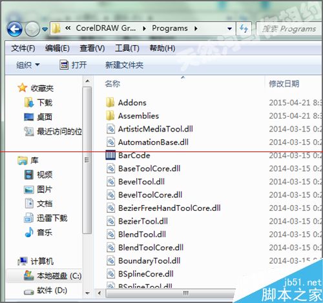Click Assemblies folder name text
The image size is (323, 303).
(x=138, y=116)
